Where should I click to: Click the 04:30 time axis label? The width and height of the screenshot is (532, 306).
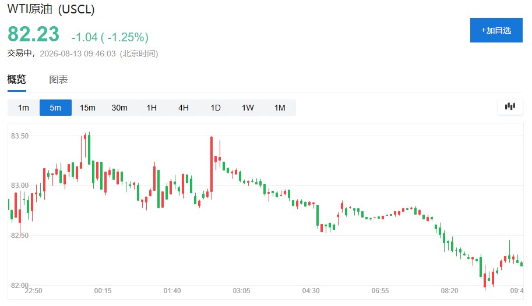pos(311,291)
